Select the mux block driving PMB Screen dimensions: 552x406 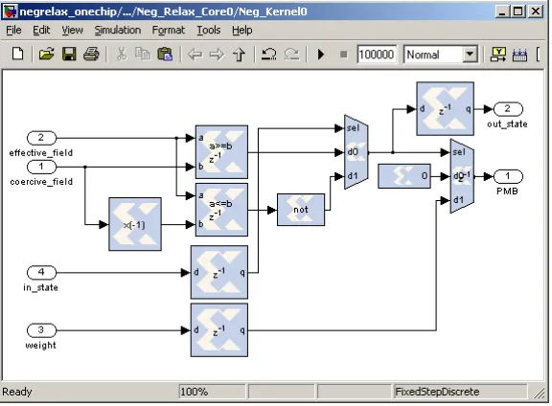[462, 176]
